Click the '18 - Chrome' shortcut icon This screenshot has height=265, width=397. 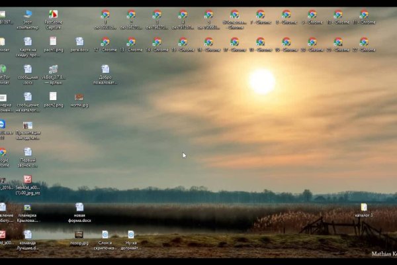tap(260, 42)
